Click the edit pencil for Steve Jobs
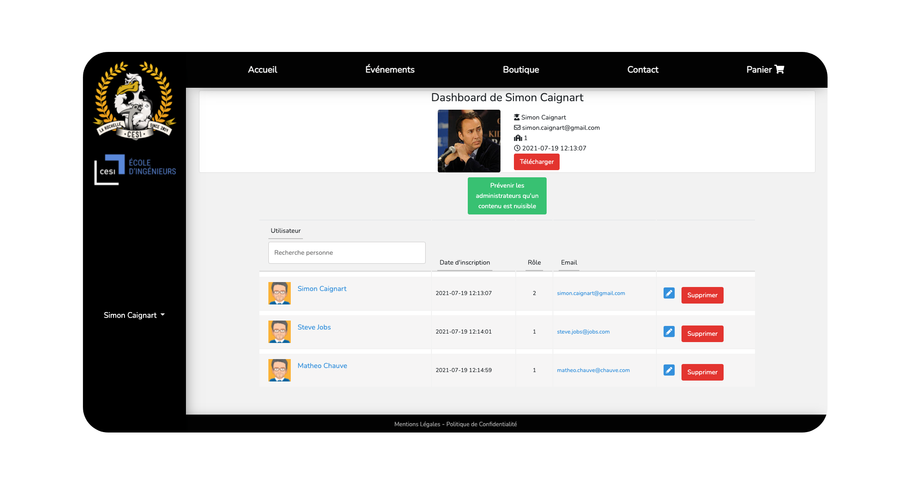910x484 pixels. tap(669, 331)
